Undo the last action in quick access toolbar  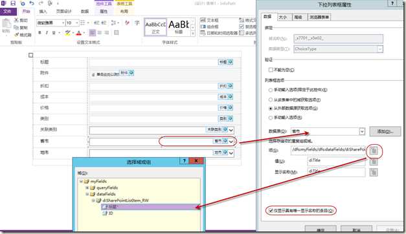click(x=32, y=3)
